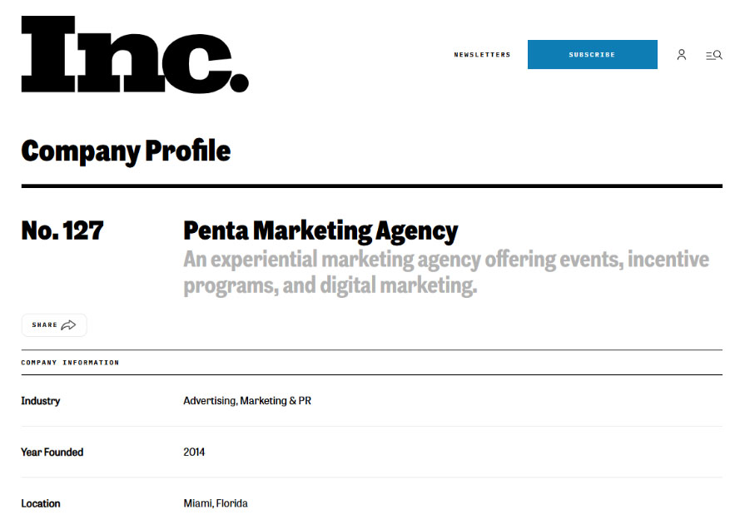The image size is (750, 520).
Task: Click the Company Profile heading
Action: (126, 151)
